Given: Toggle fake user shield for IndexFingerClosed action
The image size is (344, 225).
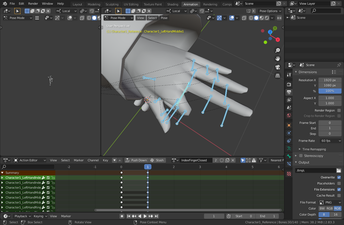Looking at the screenshot, I should tap(222, 160).
